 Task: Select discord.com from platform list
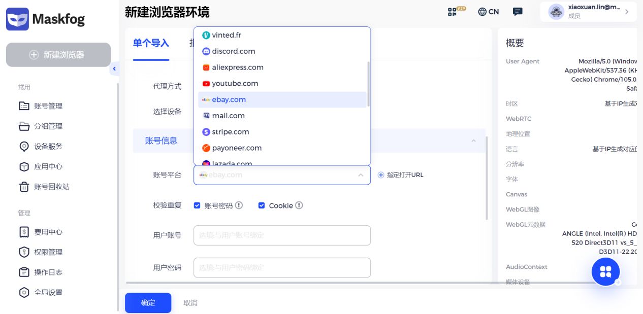click(282, 51)
